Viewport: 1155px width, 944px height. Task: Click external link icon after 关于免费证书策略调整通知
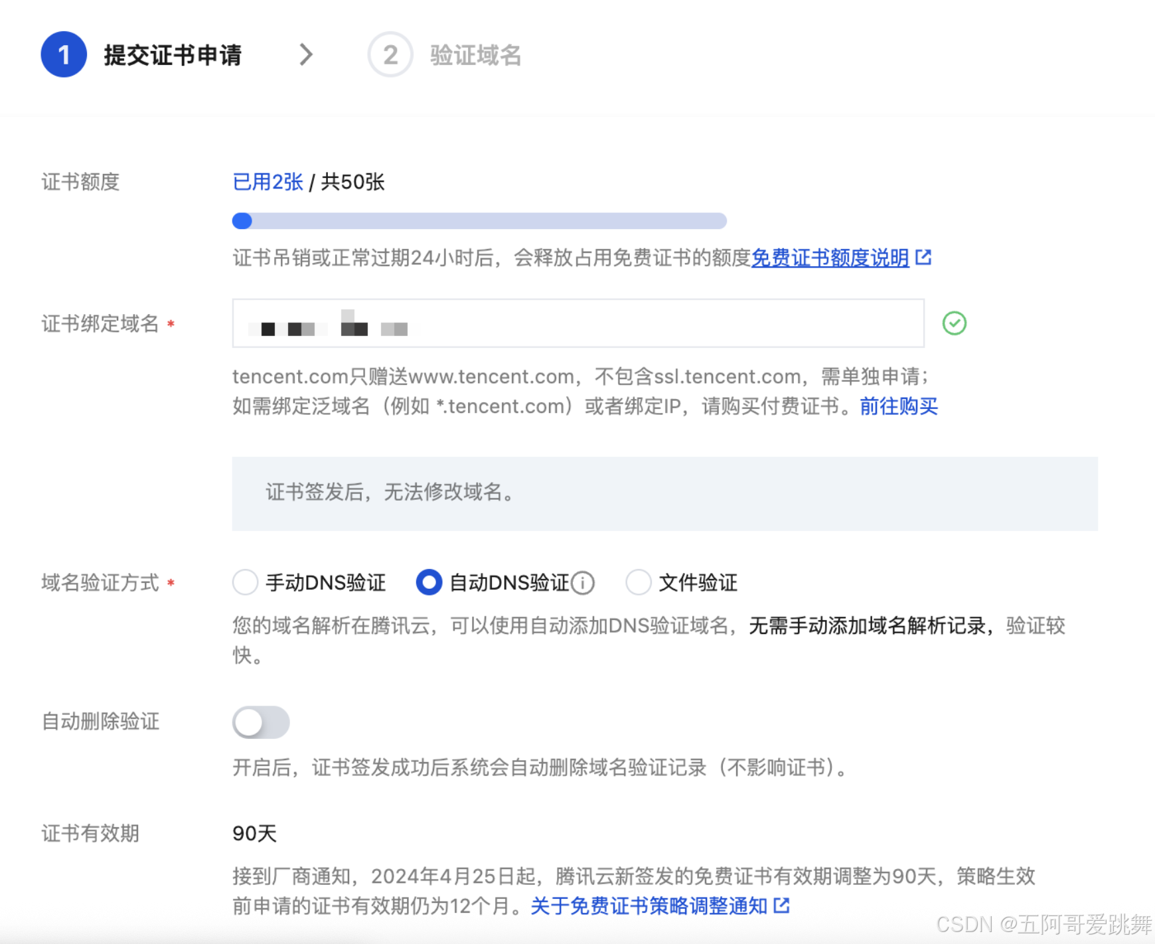coord(781,905)
